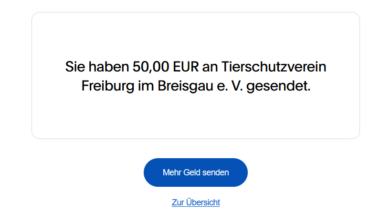Click the "Mehr Geld senden" button
390x223 pixels.
[x=196, y=172]
